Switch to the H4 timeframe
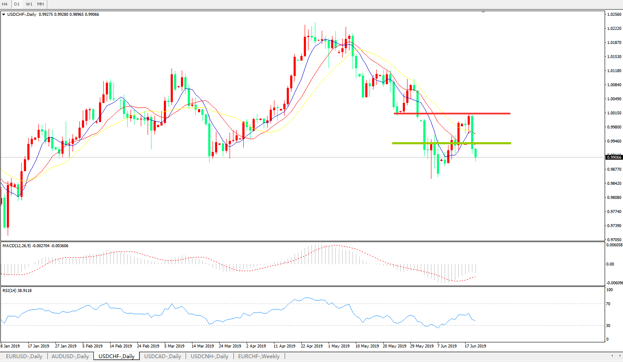The image size is (623, 362). [x=5, y=4]
